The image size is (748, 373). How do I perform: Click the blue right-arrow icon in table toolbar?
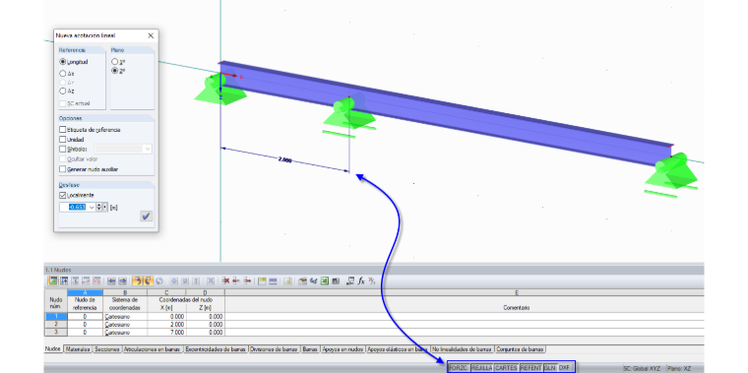(122, 280)
